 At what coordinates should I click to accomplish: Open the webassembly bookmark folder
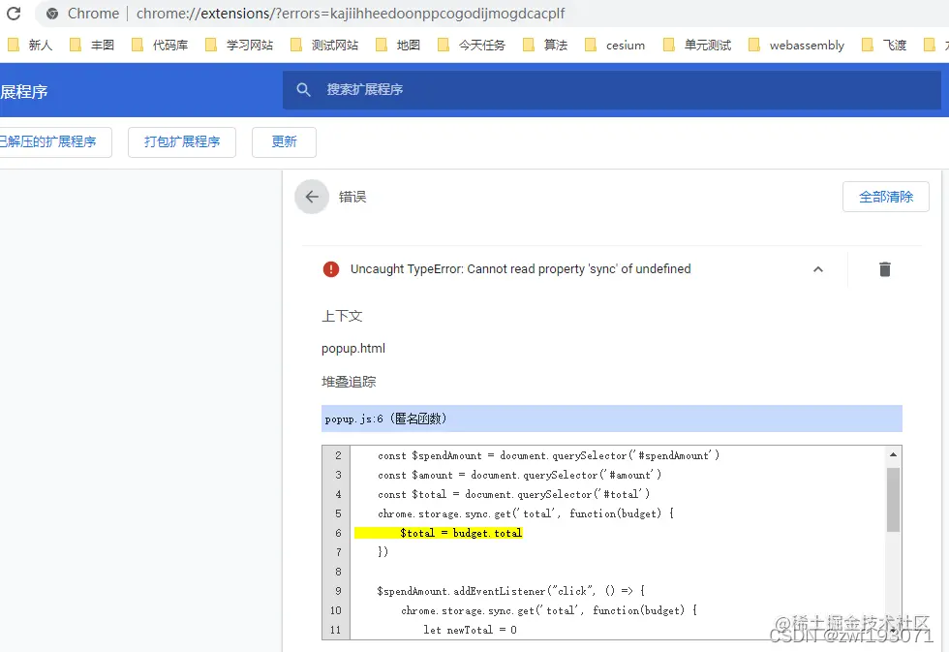[796, 45]
